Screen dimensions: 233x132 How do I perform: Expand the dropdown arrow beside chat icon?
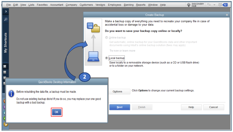214,5
